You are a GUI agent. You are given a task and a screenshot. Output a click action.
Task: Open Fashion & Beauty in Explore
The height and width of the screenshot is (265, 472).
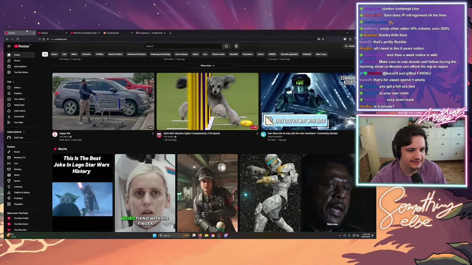tap(21, 192)
